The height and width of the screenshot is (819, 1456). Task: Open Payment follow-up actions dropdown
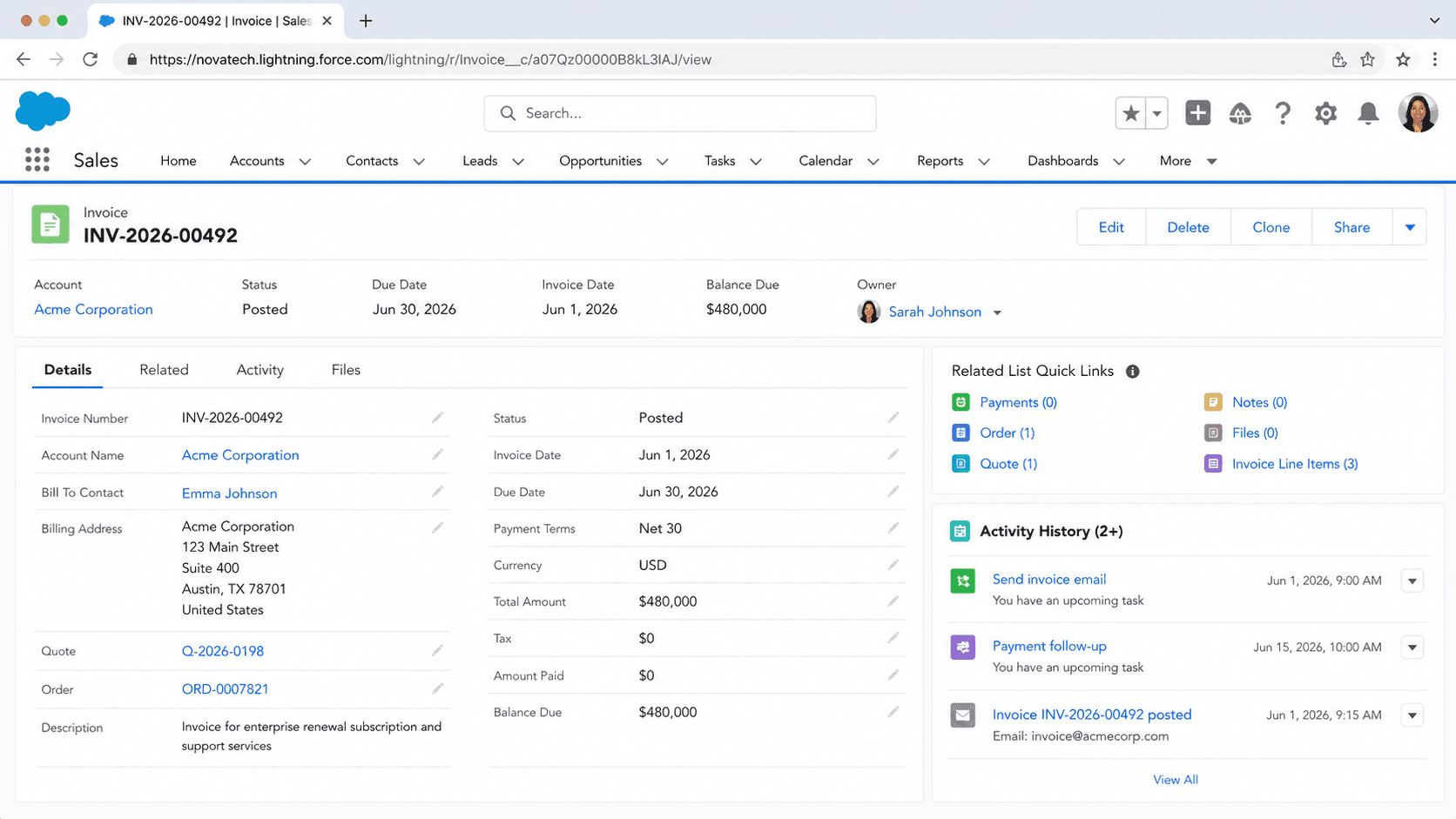[1412, 647]
